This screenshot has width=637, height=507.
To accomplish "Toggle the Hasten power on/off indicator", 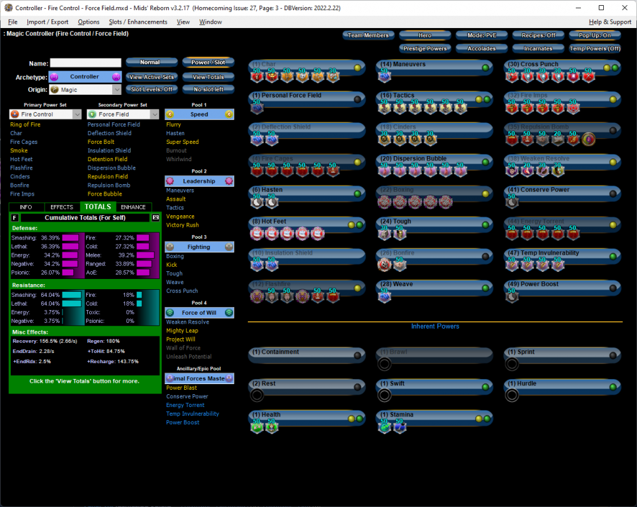I will (358, 194).
